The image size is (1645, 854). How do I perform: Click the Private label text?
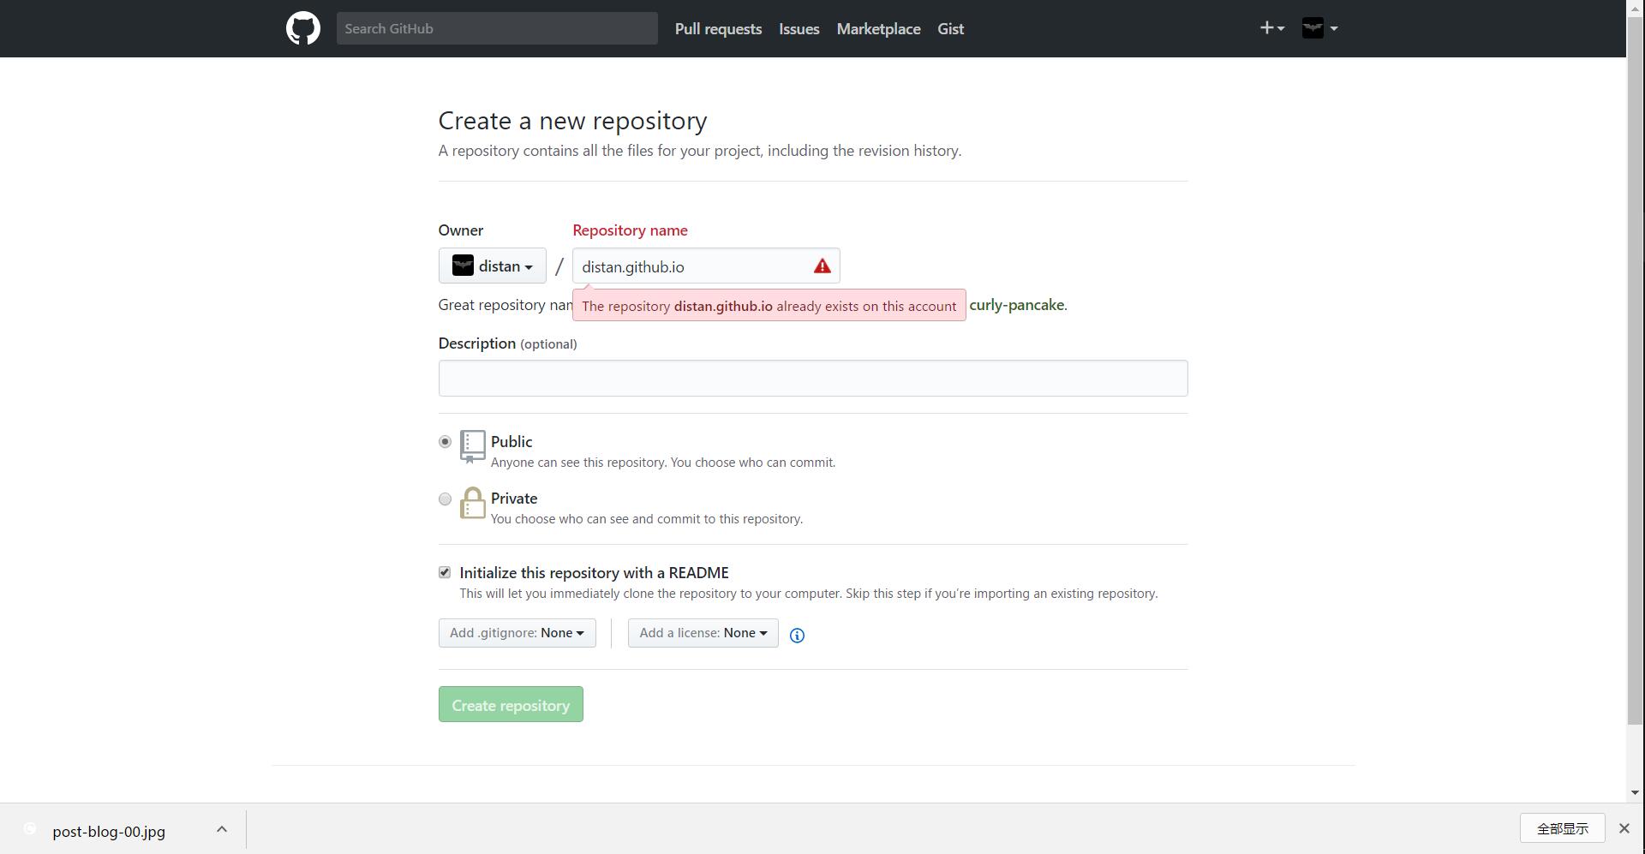coord(514,498)
